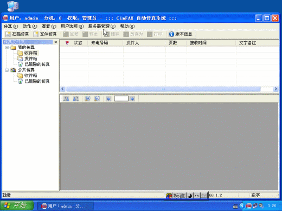Image resolution: width=282 pixels, height=211 pixels.
Task: Click the horizontal scrollbar right arrow
Action: [275, 89]
